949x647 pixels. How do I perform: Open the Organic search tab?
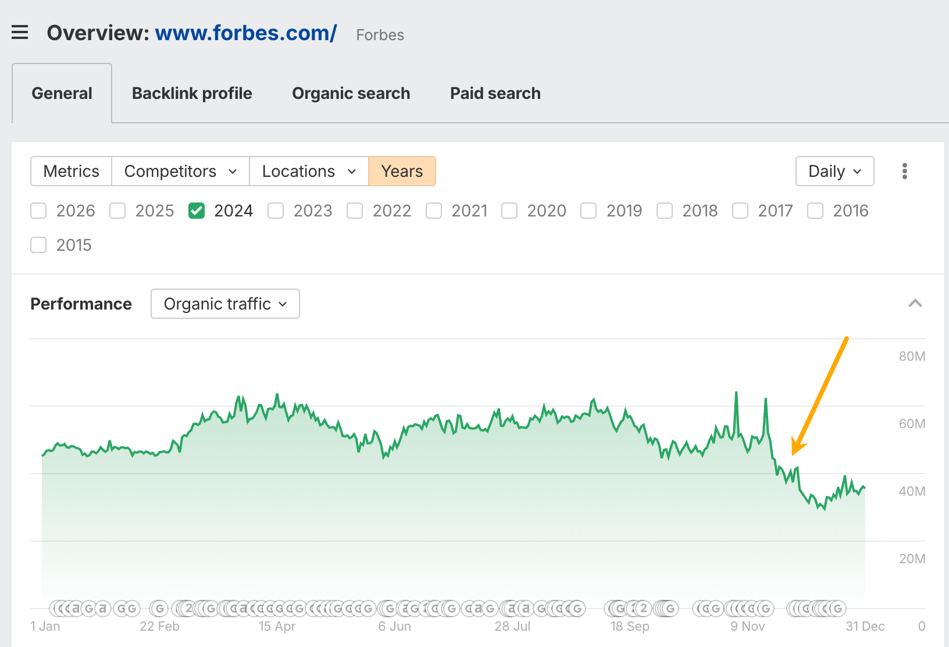pyautogui.click(x=351, y=93)
